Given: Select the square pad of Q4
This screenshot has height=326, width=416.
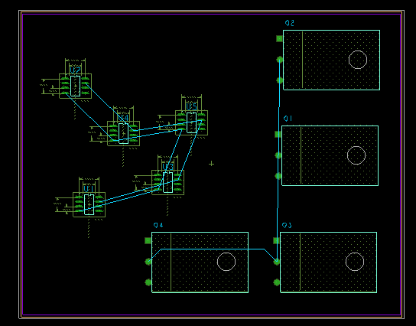Looking at the screenshot, I should point(148,240).
